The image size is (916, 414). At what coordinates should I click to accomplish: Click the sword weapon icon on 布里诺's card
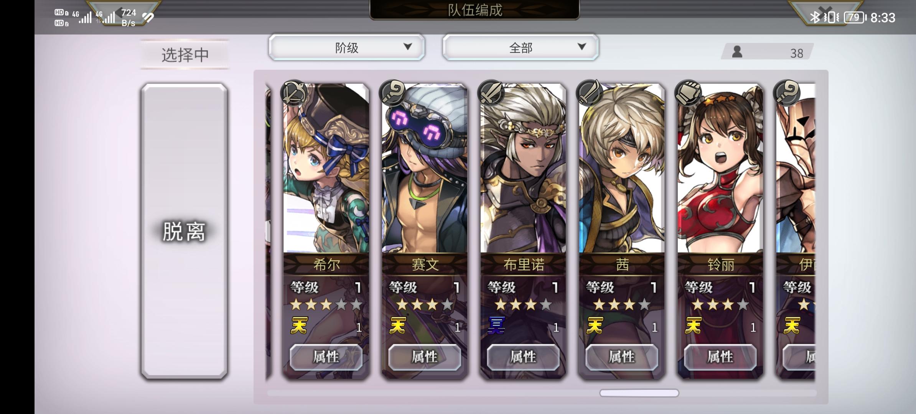click(491, 92)
